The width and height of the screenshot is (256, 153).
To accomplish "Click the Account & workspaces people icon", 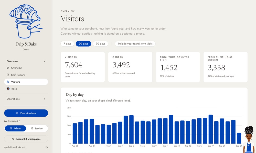I will click(13, 139).
